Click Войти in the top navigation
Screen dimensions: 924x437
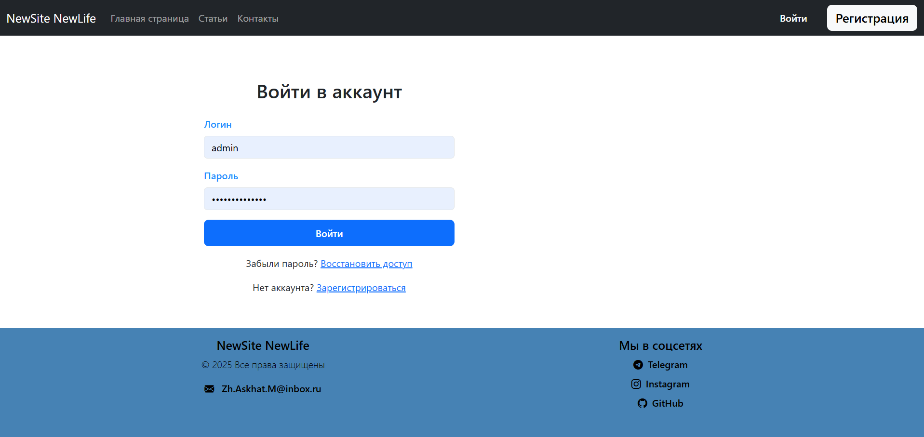793,18
